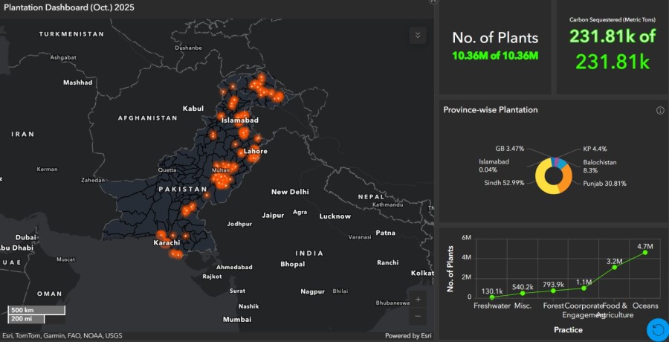Screen dimensions: 669x342
Task: Click the Oceans 4.7M data point
Action: click(x=645, y=253)
